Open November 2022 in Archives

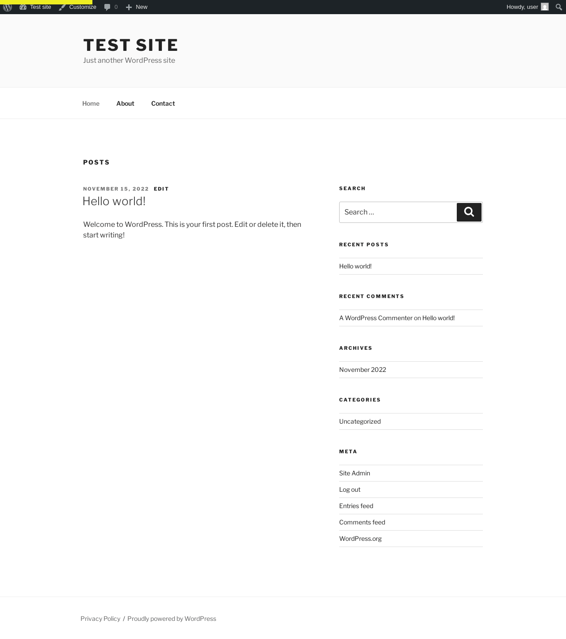pos(363,370)
